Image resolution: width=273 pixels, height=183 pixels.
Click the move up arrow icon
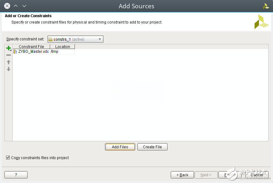(9, 62)
